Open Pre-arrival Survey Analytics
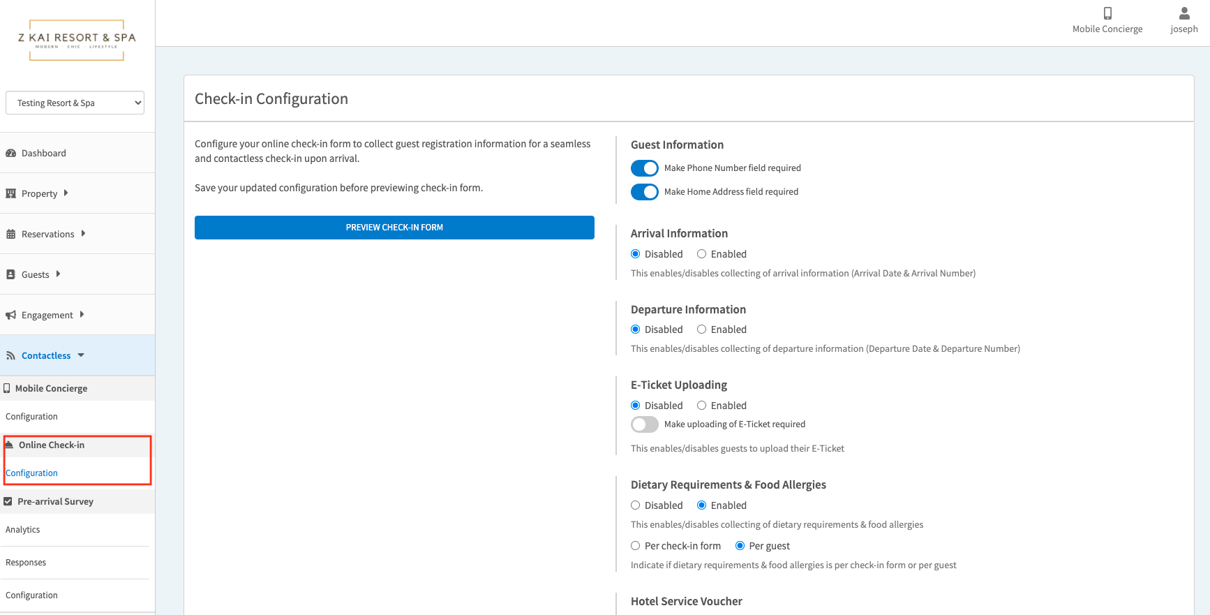This screenshot has width=1210, height=615. pos(23,530)
